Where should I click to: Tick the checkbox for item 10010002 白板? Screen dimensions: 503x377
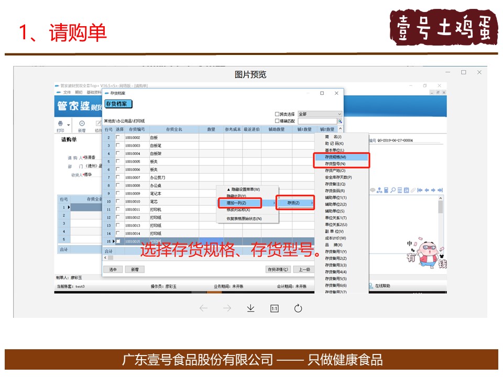click(x=118, y=137)
